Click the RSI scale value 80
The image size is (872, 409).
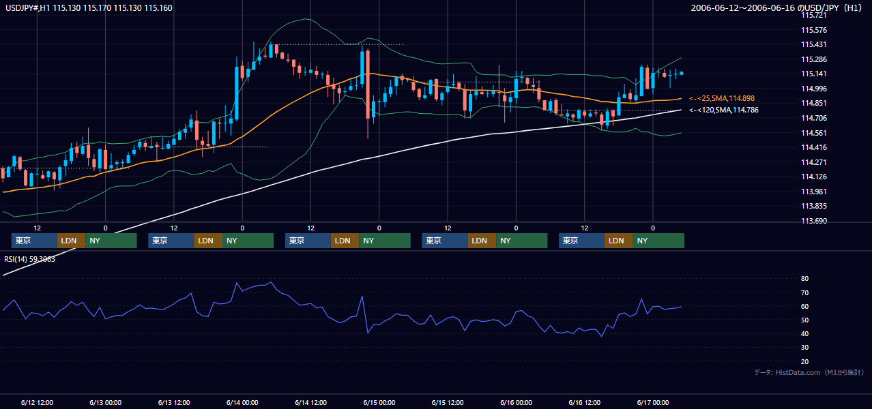805,279
